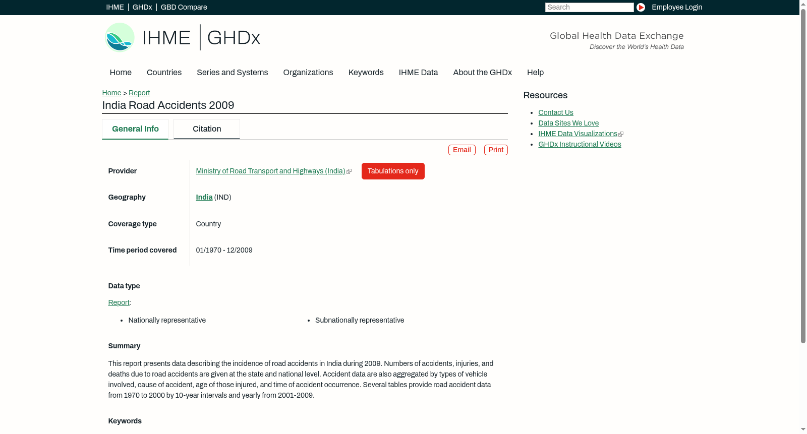Click the Data type heading
Screen dimensions: 807x434
[x=124, y=286]
